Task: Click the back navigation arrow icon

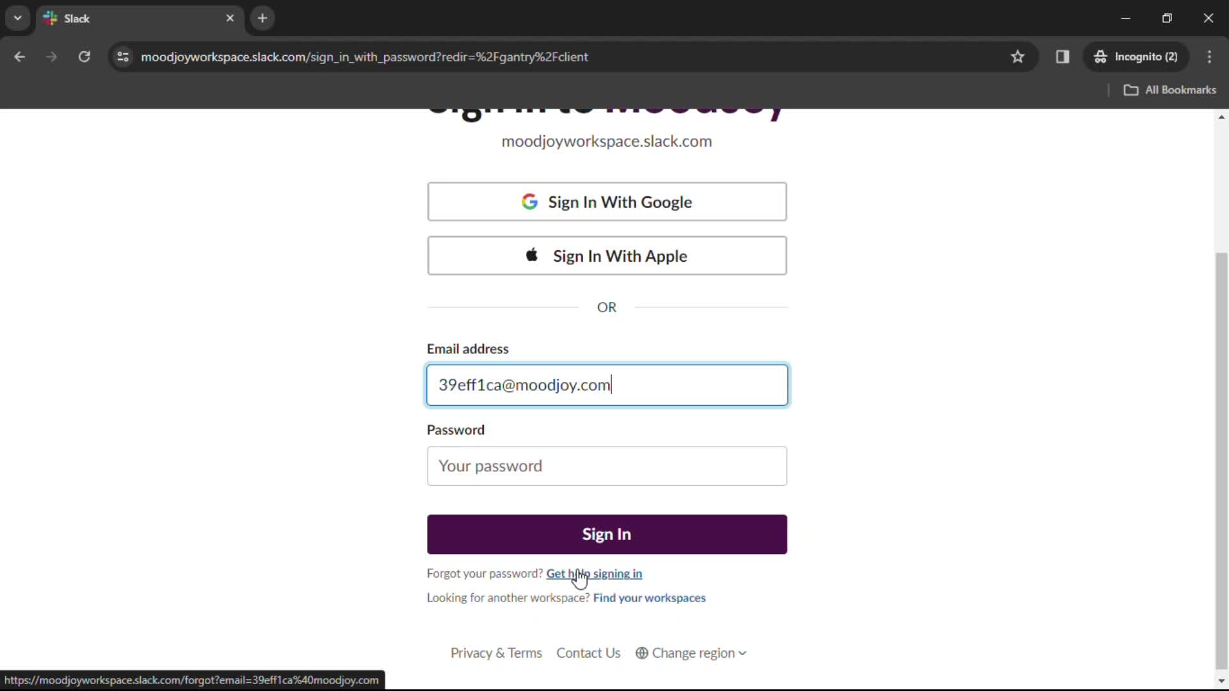Action: coord(20,56)
